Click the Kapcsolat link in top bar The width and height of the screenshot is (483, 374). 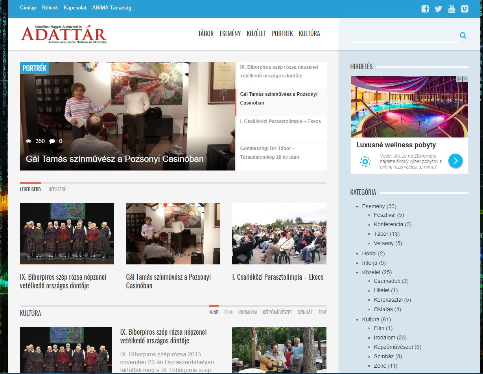coord(75,8)
